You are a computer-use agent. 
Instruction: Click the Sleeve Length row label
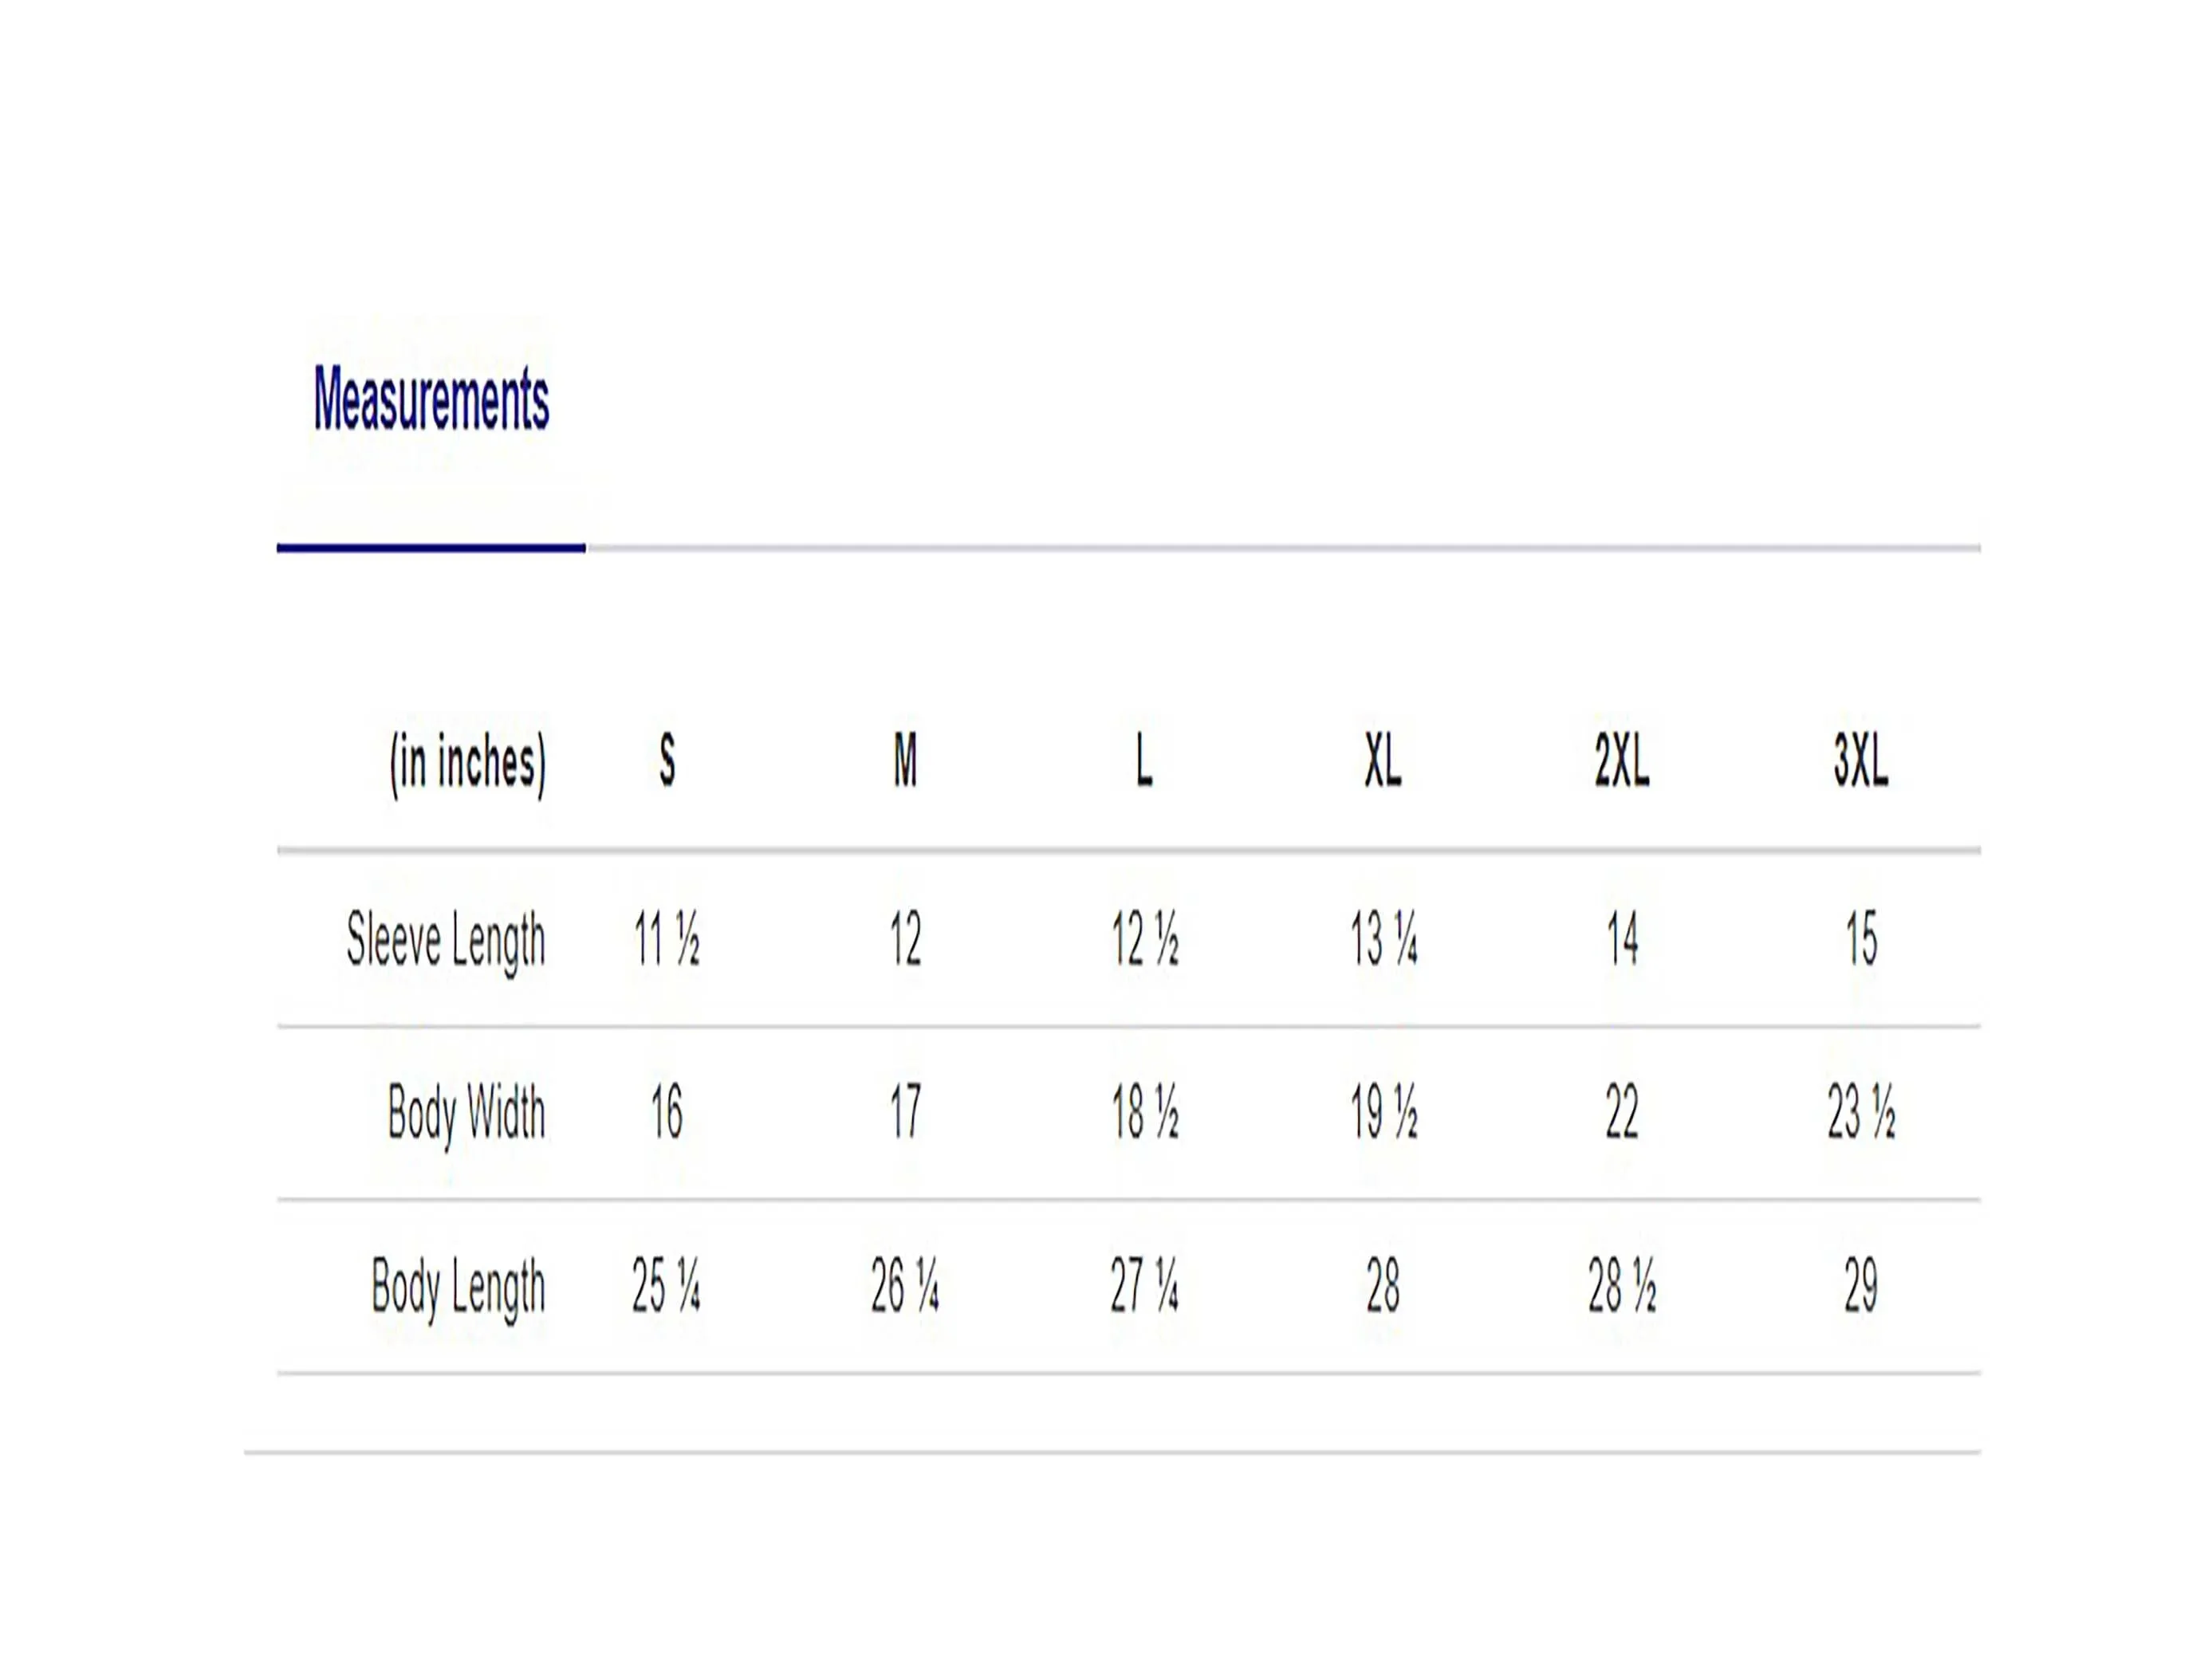pos(446,940)
